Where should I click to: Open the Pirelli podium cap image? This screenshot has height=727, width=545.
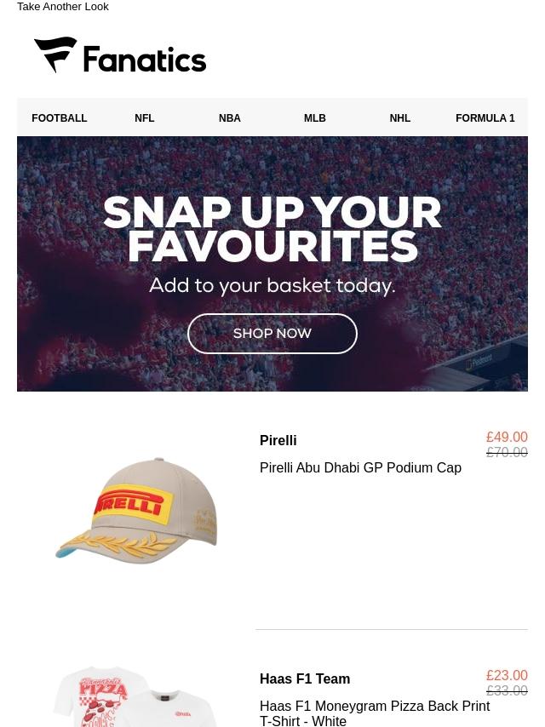(136, 511)
